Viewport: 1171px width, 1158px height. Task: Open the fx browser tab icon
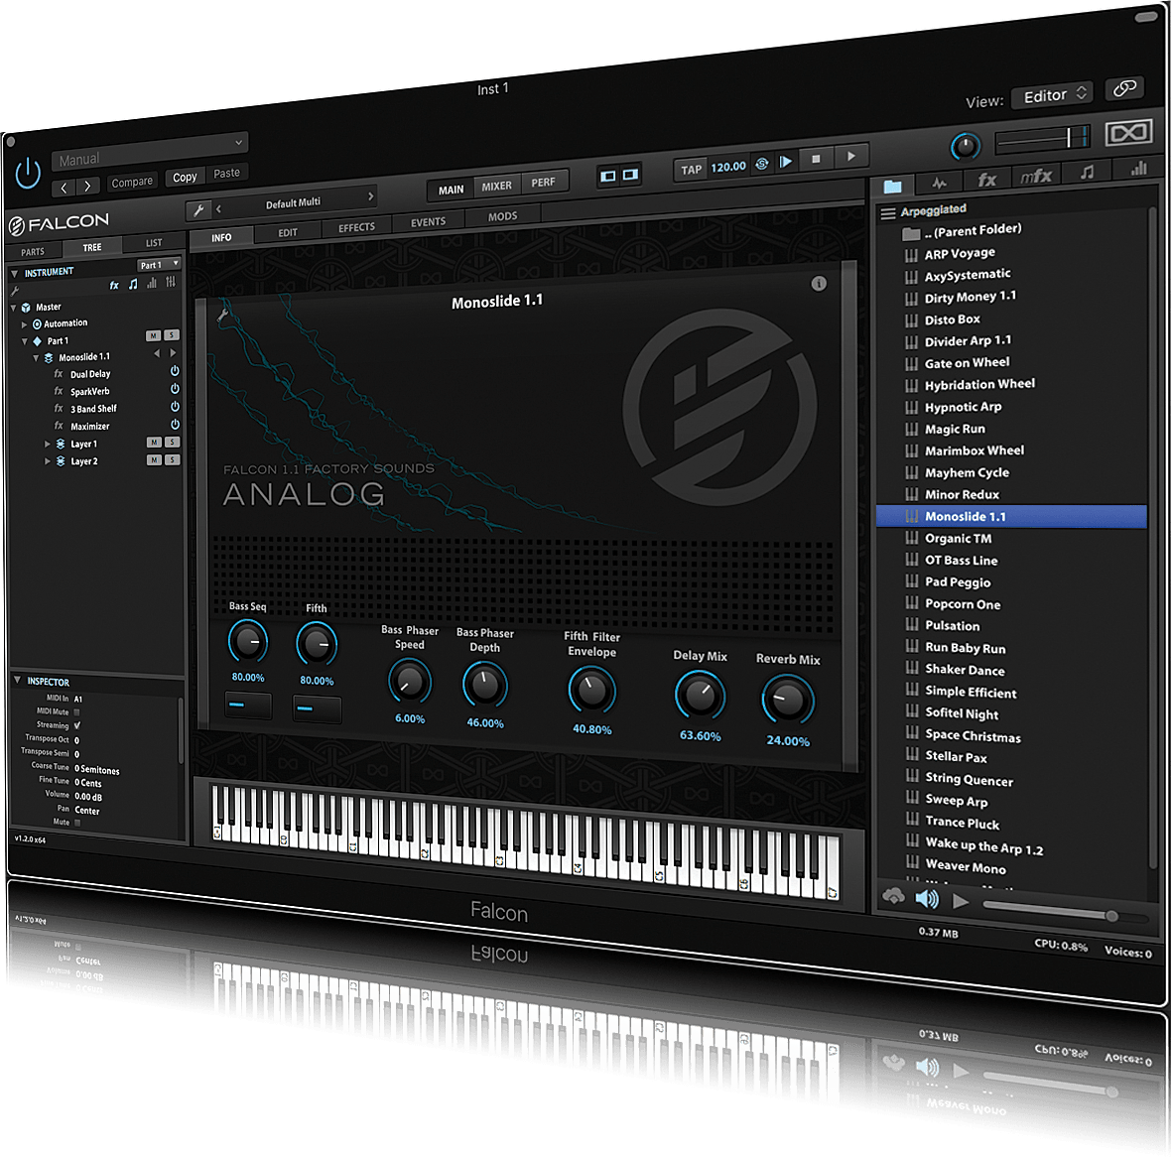coord(986,180)
